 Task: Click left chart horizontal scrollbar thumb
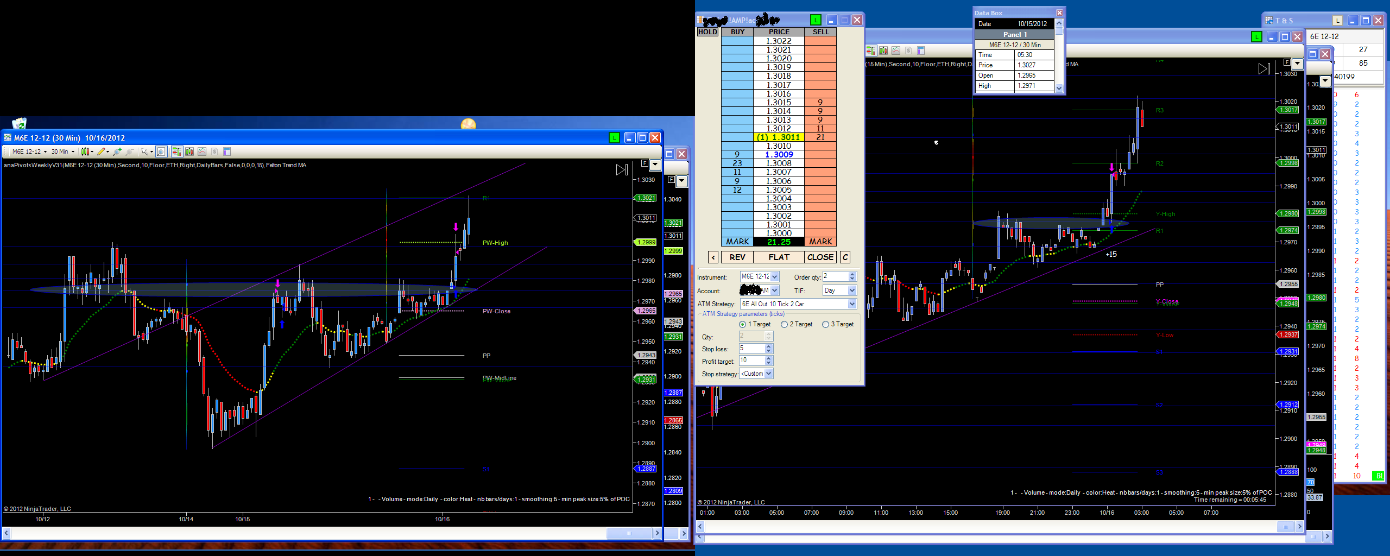(x=629, y=534)
